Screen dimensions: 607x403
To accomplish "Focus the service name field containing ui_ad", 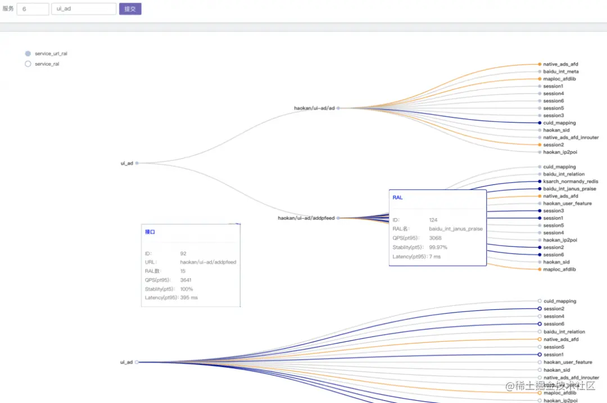I will point(84,9).
